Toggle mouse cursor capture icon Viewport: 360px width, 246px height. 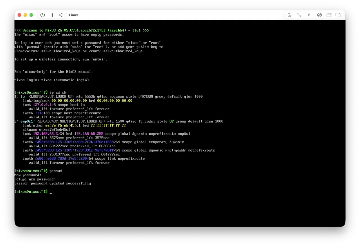click(x=289, y=15)
